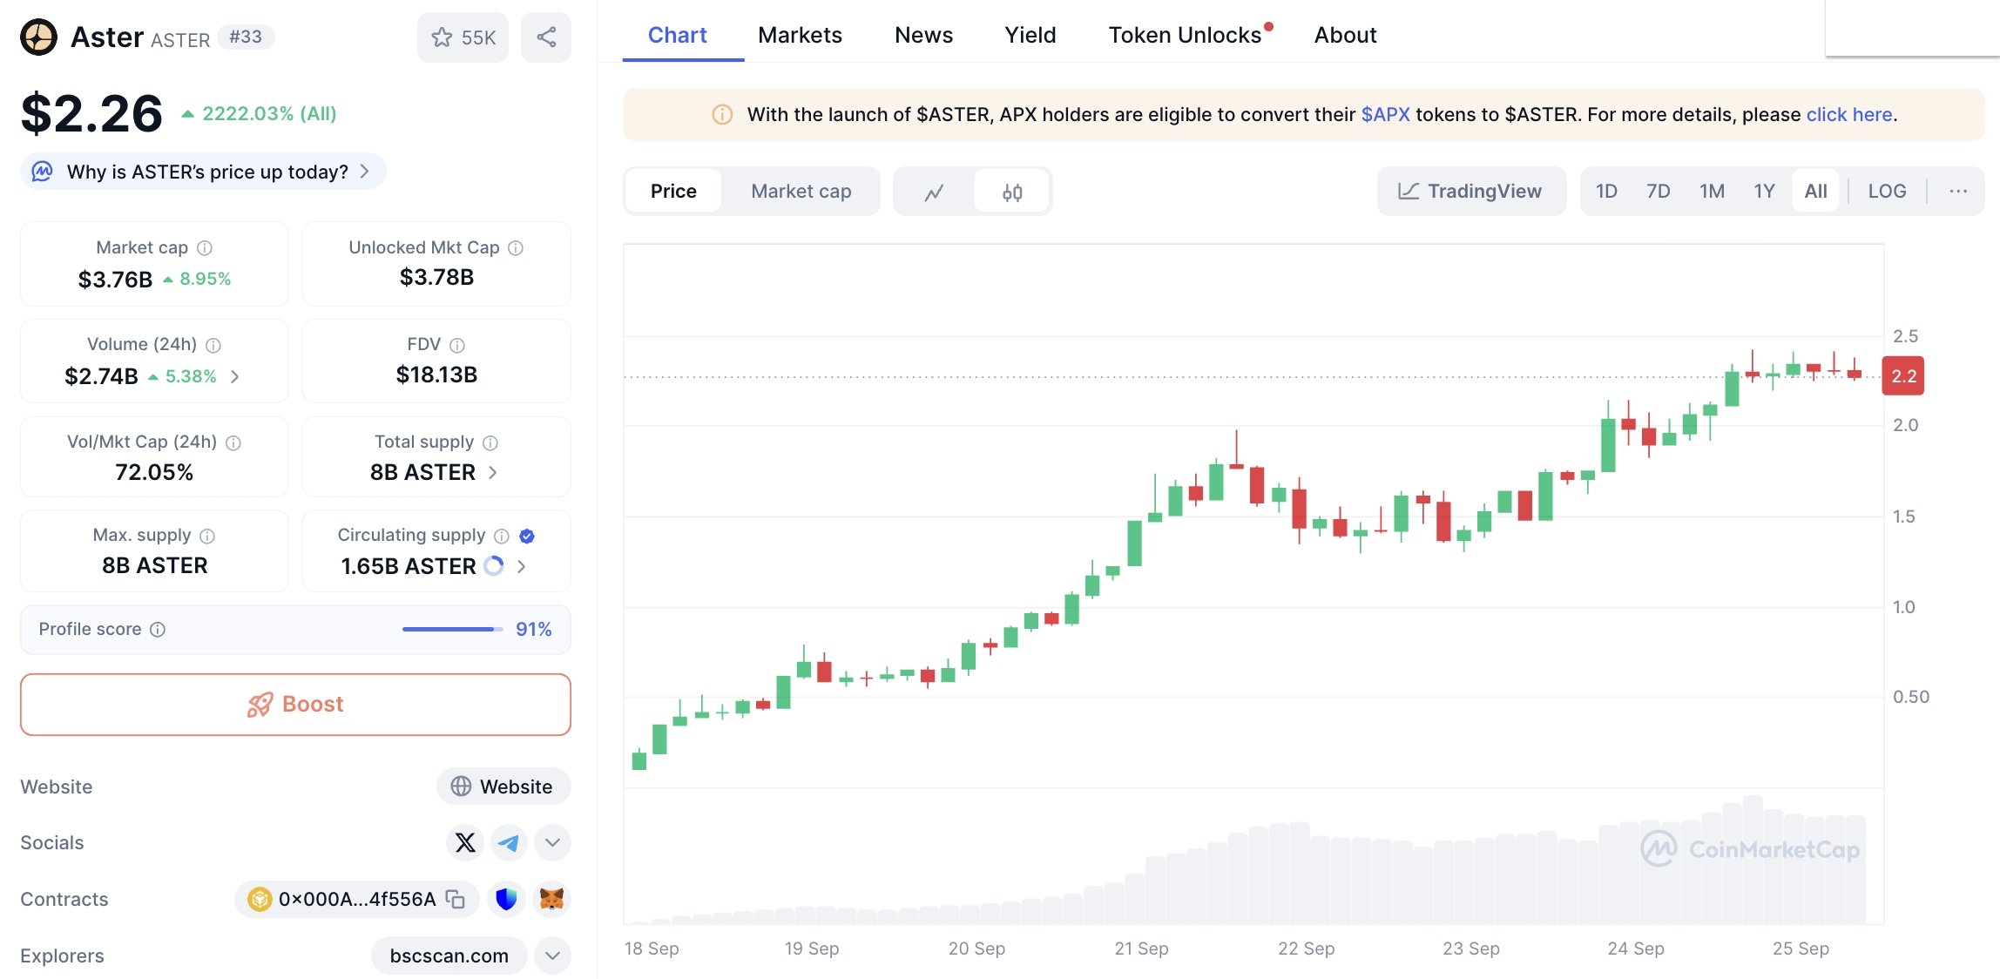
Task: Open the chart three-dots more menu
Action: 1958,192
